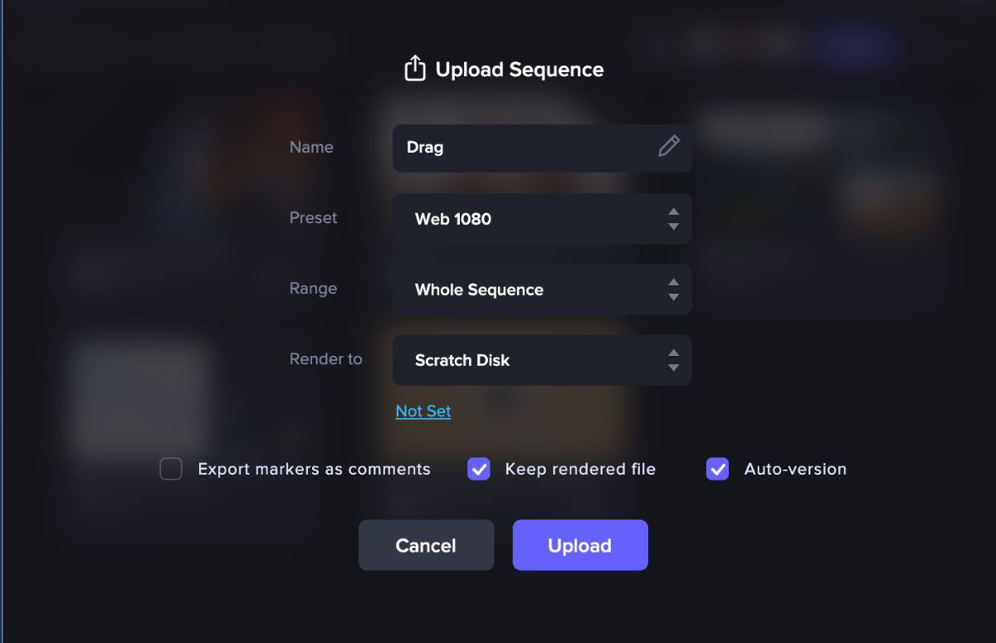Screen dimensions: 996x643
Task: Click the Name input field containing Drag
Action: [515, 148]
